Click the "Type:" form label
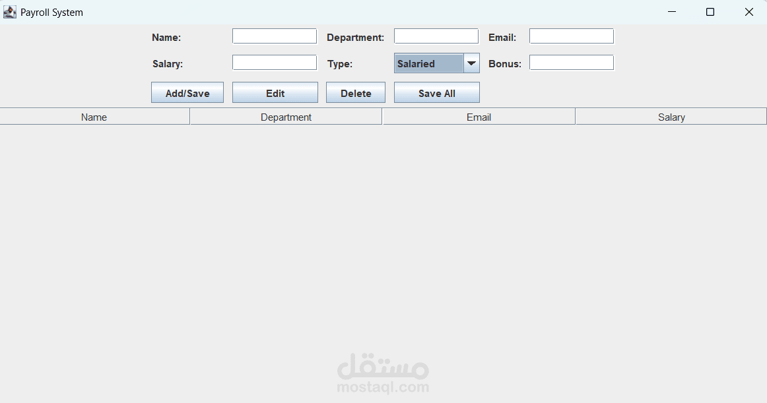The width and height of the screenshot is (767, 403). click(x=340, y=64)
